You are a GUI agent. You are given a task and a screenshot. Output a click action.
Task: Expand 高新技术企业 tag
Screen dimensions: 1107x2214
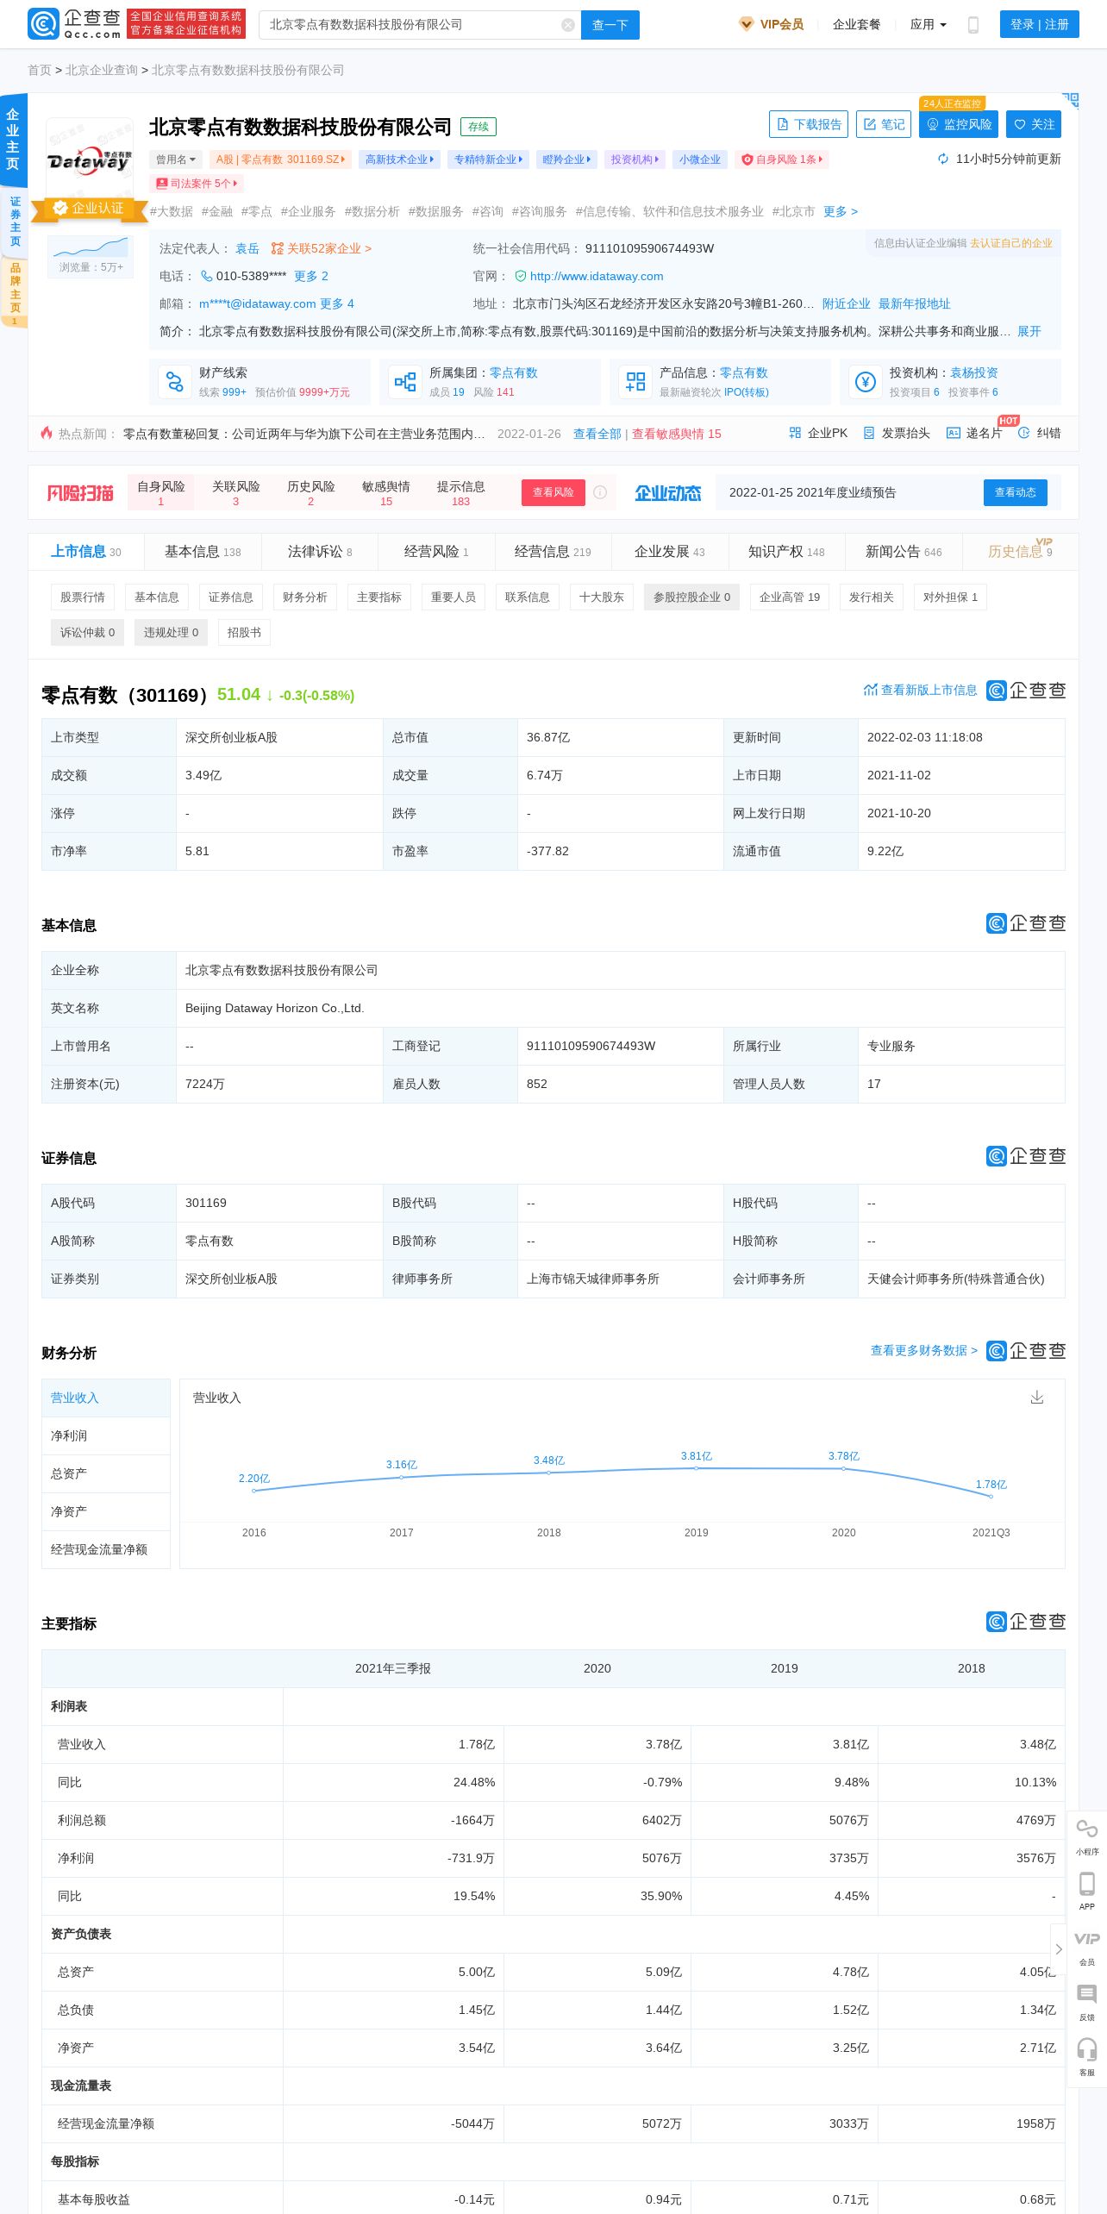400,159
